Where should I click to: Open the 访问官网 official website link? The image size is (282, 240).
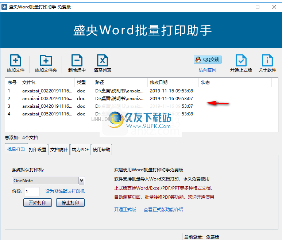pyautogui.click(x=208, y=70)
